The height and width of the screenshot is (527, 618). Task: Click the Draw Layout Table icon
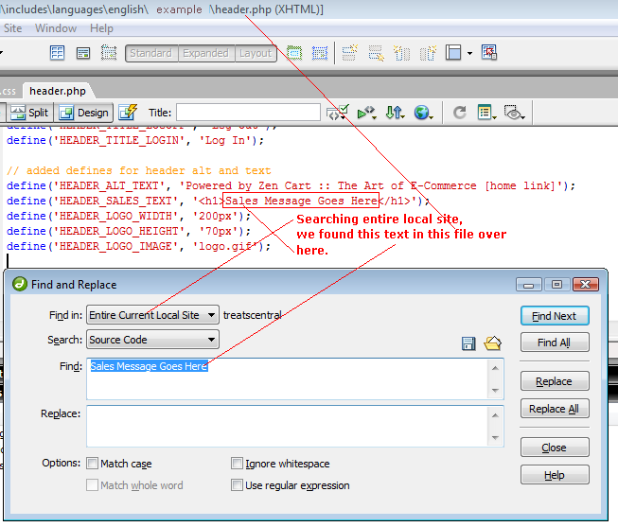point(294,53)
